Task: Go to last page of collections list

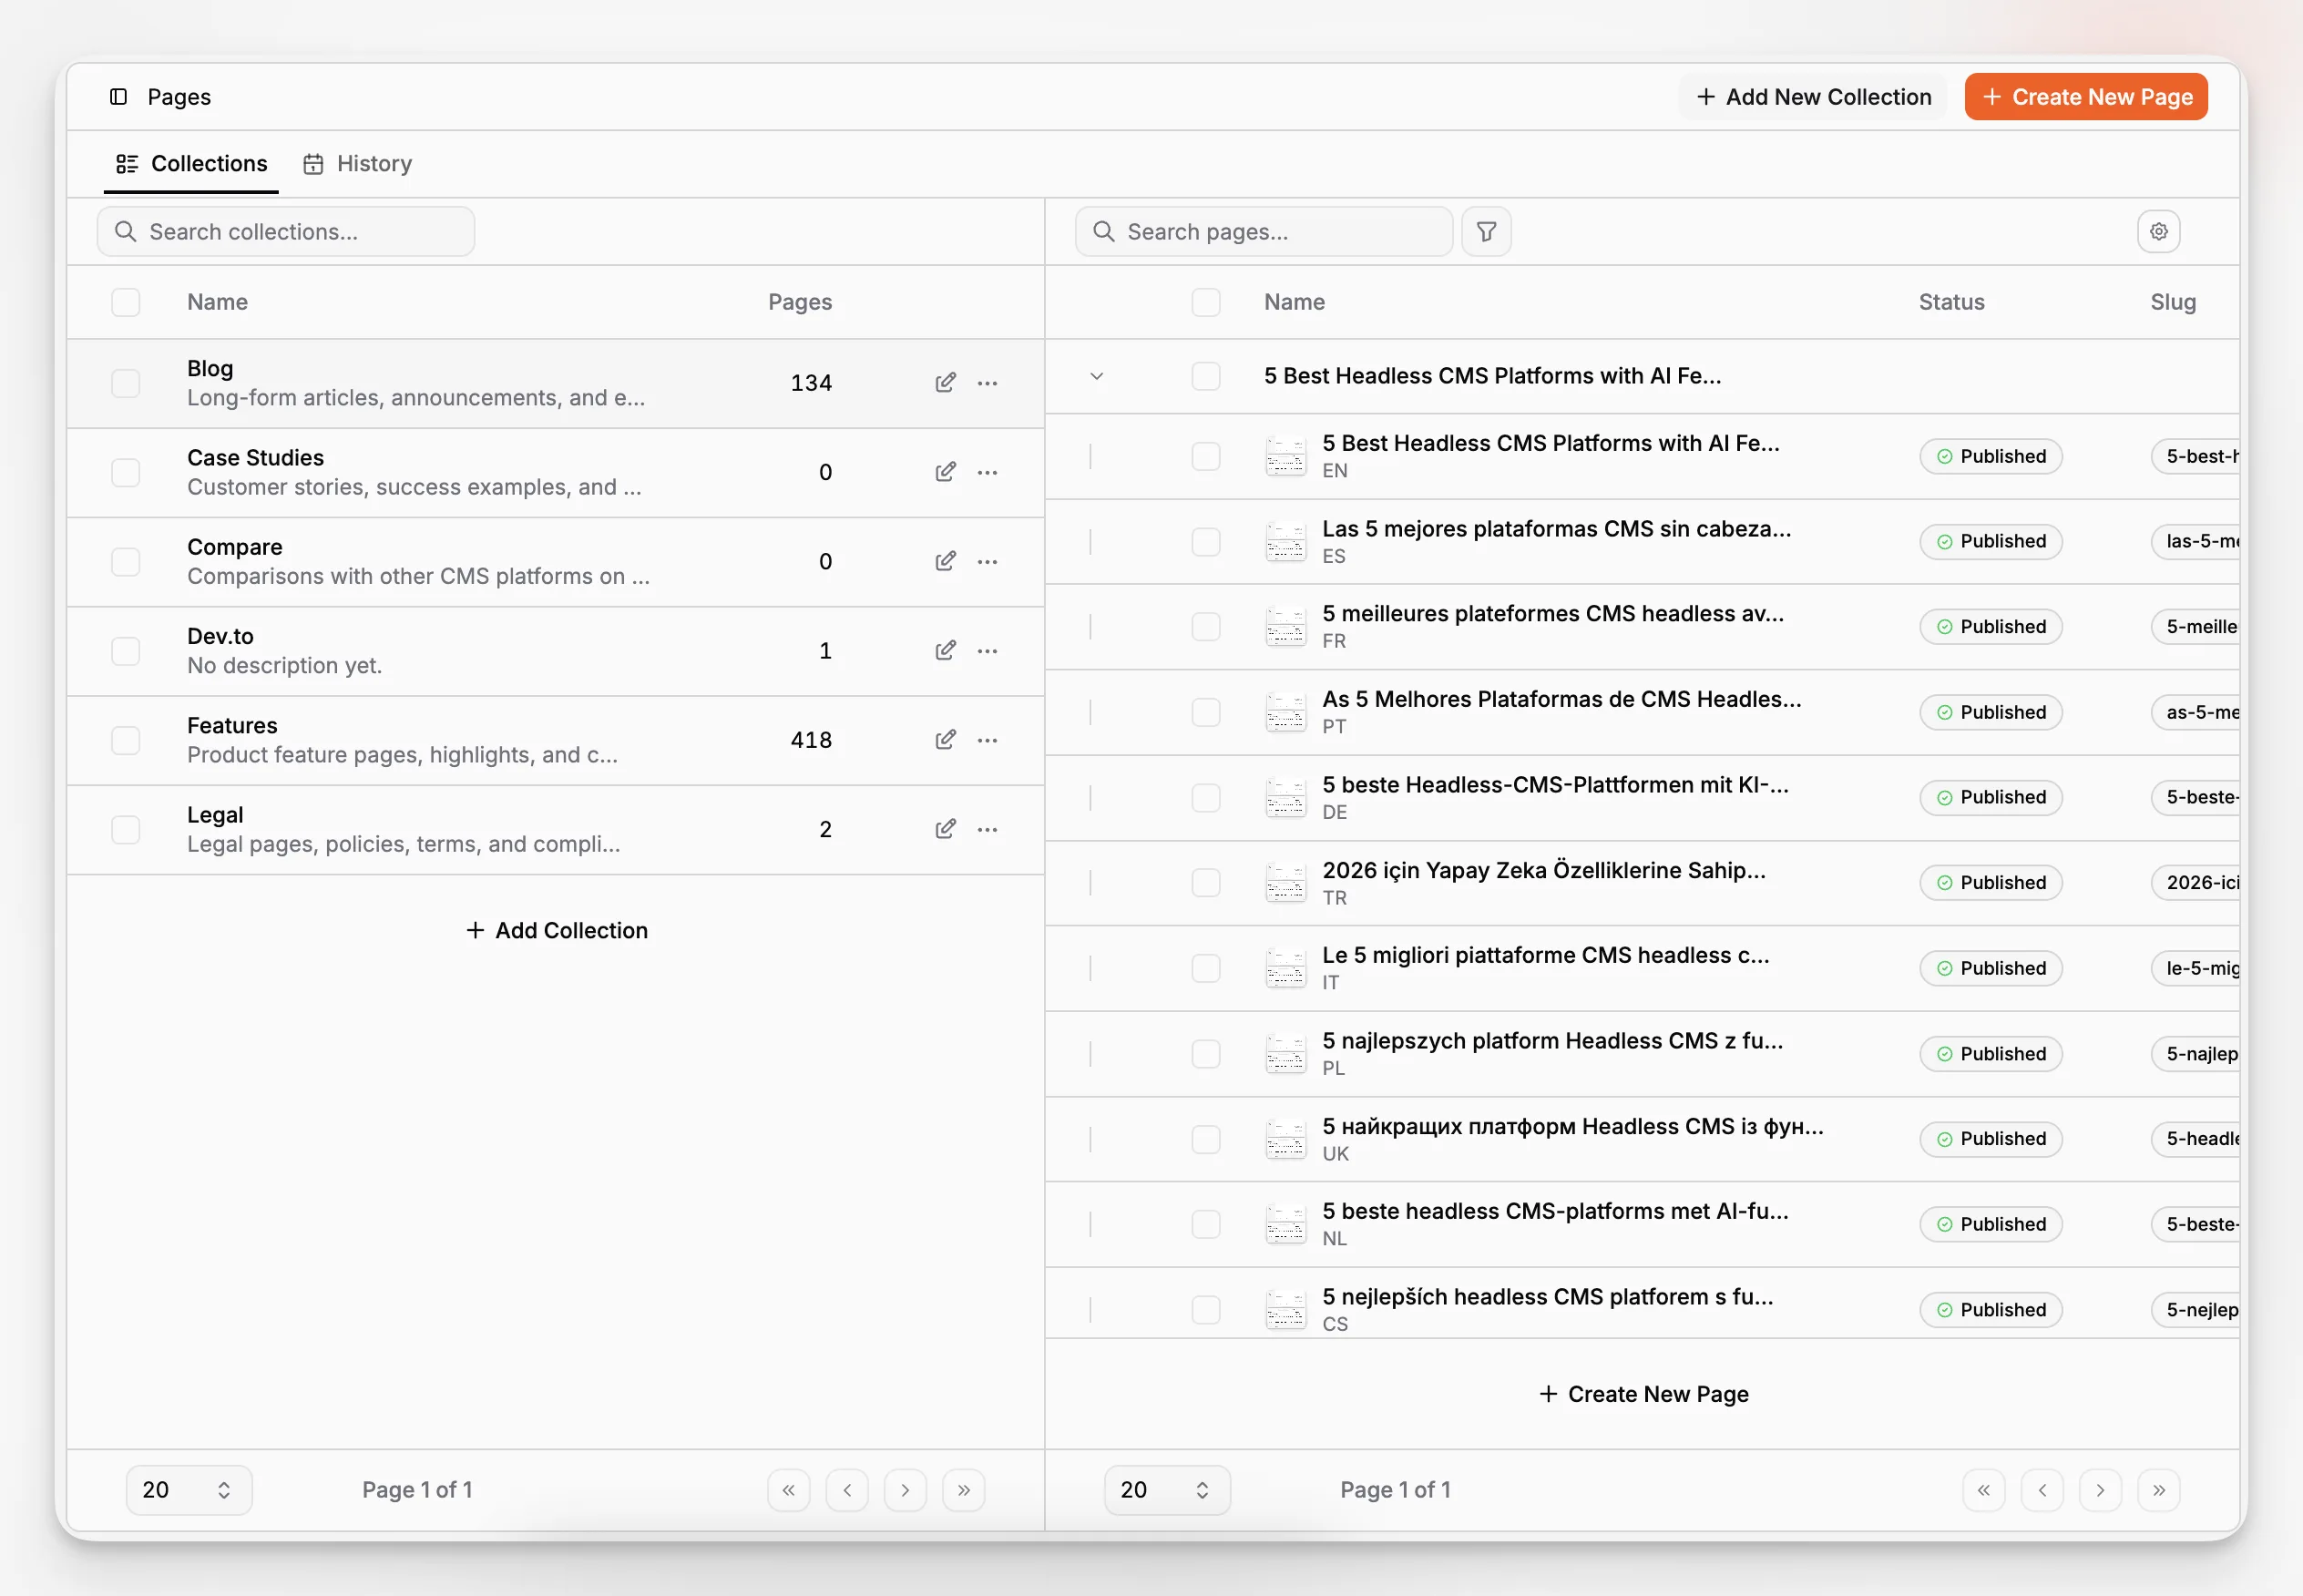Action: click(x=964, y=1490)
